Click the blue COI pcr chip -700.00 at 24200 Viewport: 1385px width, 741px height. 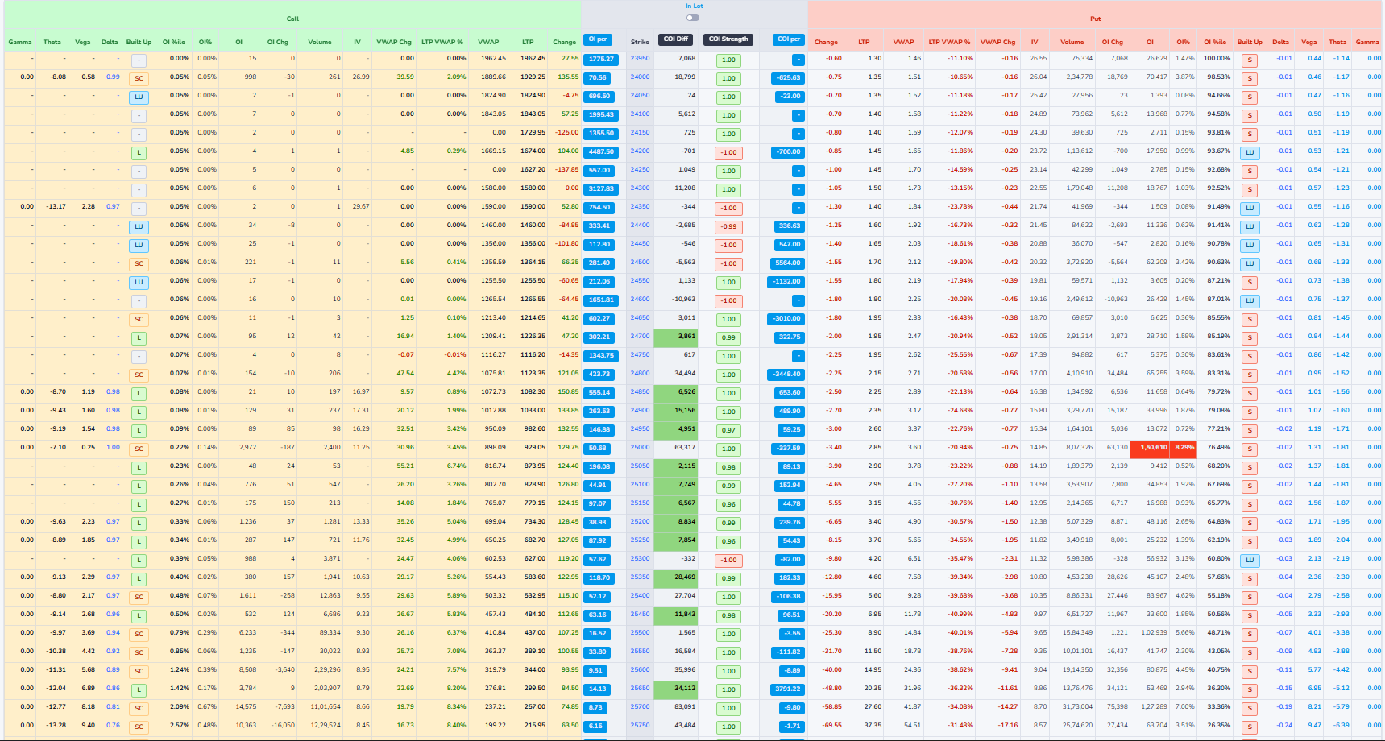pos(786,151)
